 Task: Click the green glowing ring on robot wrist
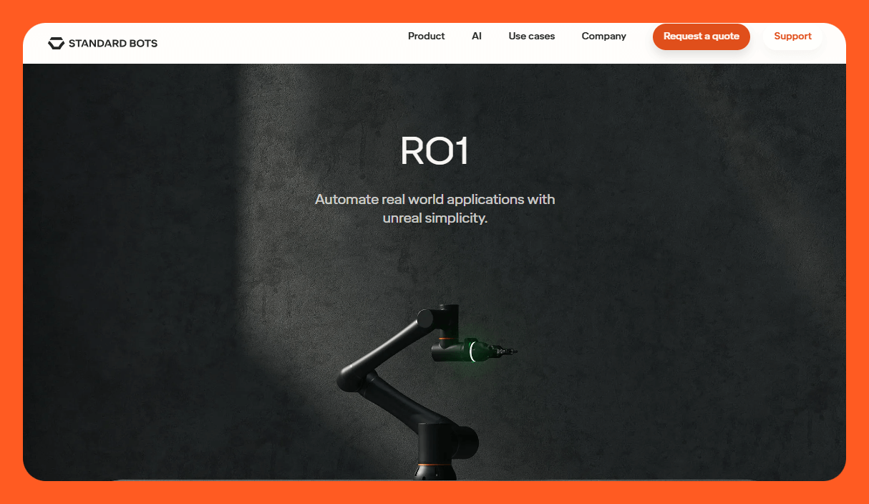click(471, 350)
